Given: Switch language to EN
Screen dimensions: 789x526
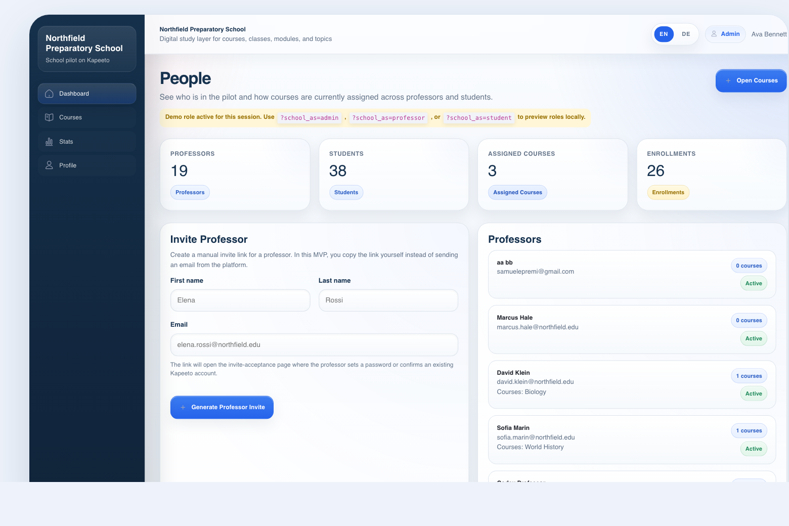Looking at the screenshot, I should click(x=664, y=34).
